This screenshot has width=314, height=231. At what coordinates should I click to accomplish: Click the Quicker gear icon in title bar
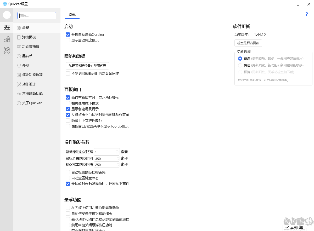point(5,4)
